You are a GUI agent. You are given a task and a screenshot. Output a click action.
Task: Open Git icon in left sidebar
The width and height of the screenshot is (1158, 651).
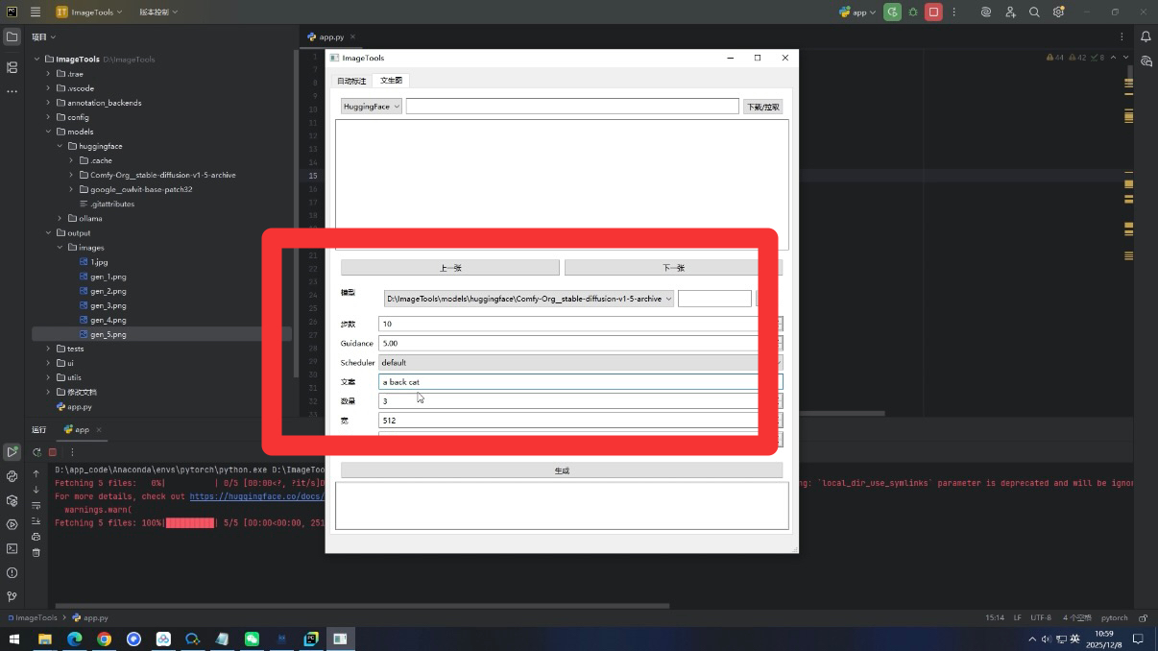pos(12,597)
